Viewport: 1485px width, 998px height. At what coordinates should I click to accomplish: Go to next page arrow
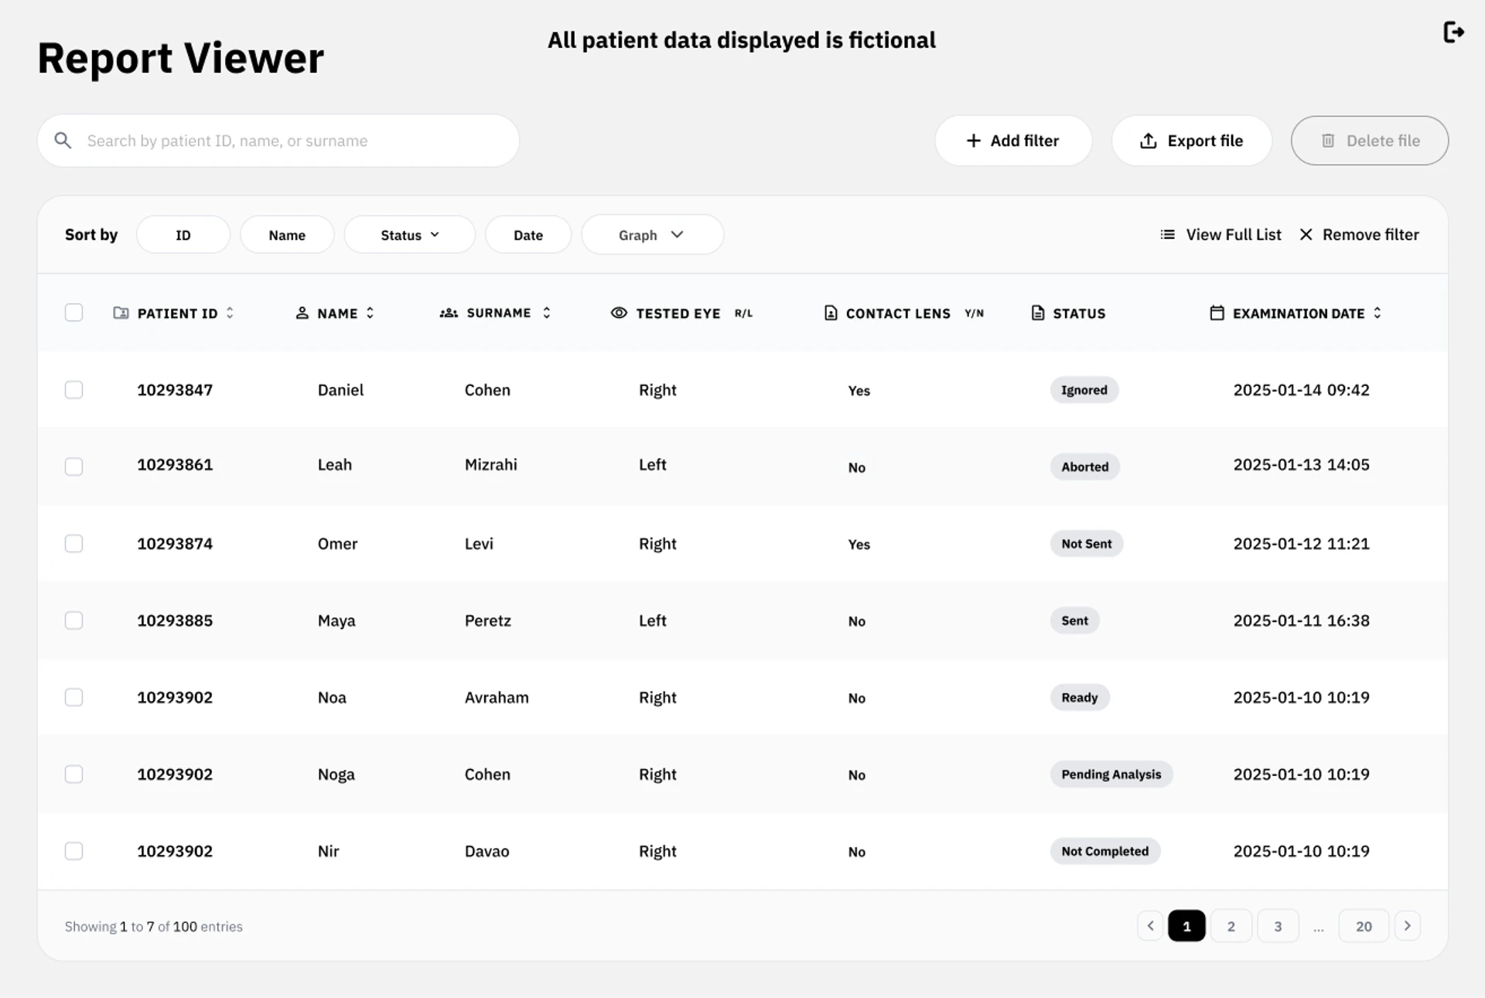[x=1408, y=926]
